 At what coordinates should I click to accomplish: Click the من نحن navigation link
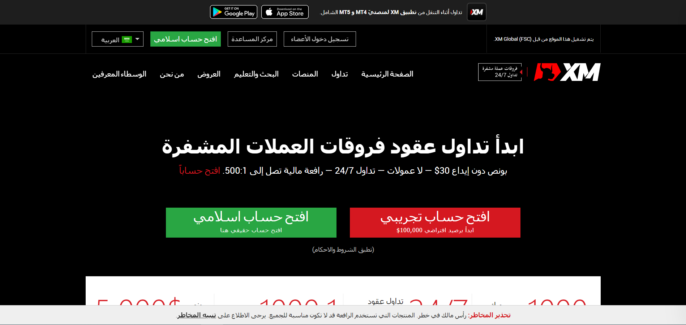tap(172, 74)
